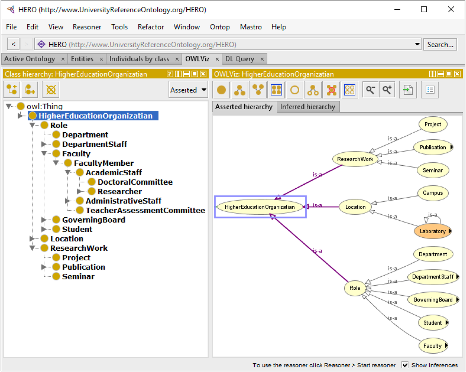Select TeacherAssessmentCommittee in class tree
Viewport: 466px width, 372px height.
coord(145,210)
